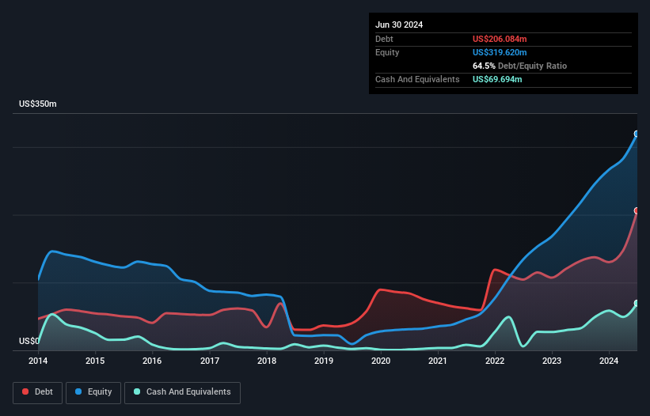Click the 64.5% Debt/Equity Ratio text
The height and width of the screenshot is (416, 650).
[x=519, y=66]
